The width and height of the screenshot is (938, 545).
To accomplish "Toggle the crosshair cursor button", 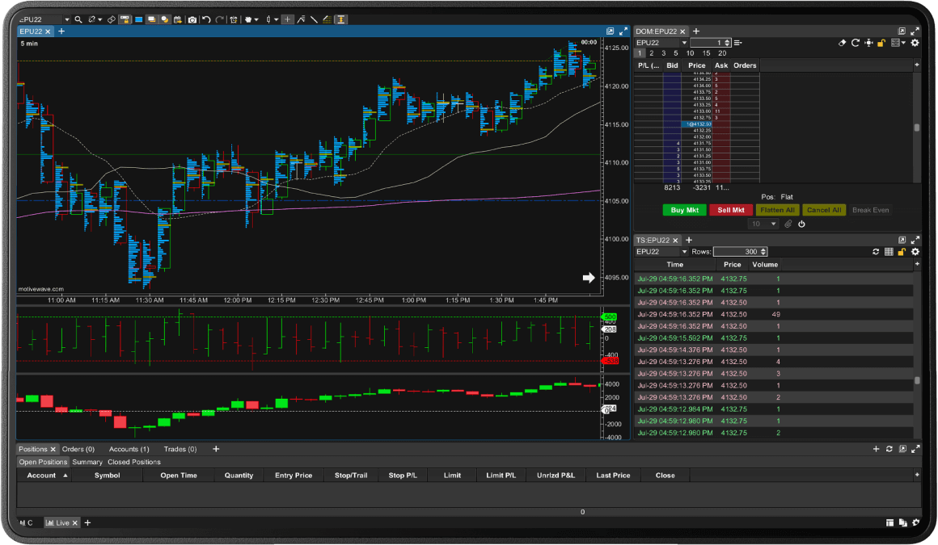I will 288,19.
